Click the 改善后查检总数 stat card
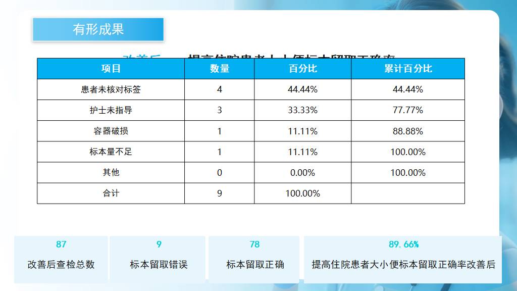This screenshot has height=291, width=517. coord(61,259)
